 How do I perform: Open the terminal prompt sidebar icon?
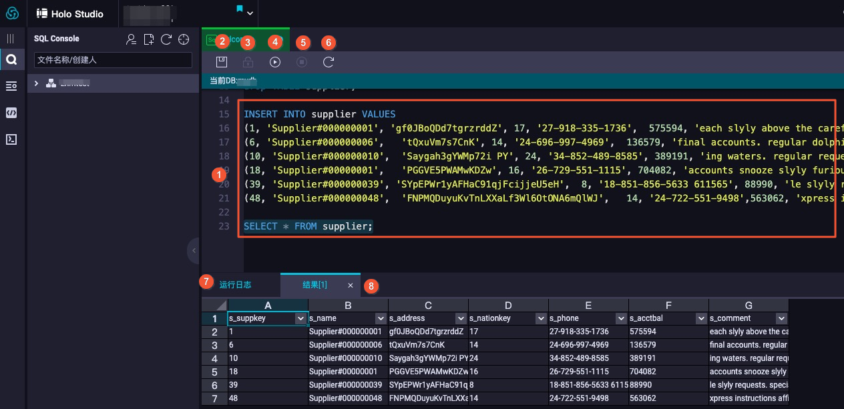coord(11,139)
